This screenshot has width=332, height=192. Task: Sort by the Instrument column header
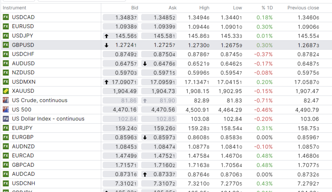tap(15, 8)
